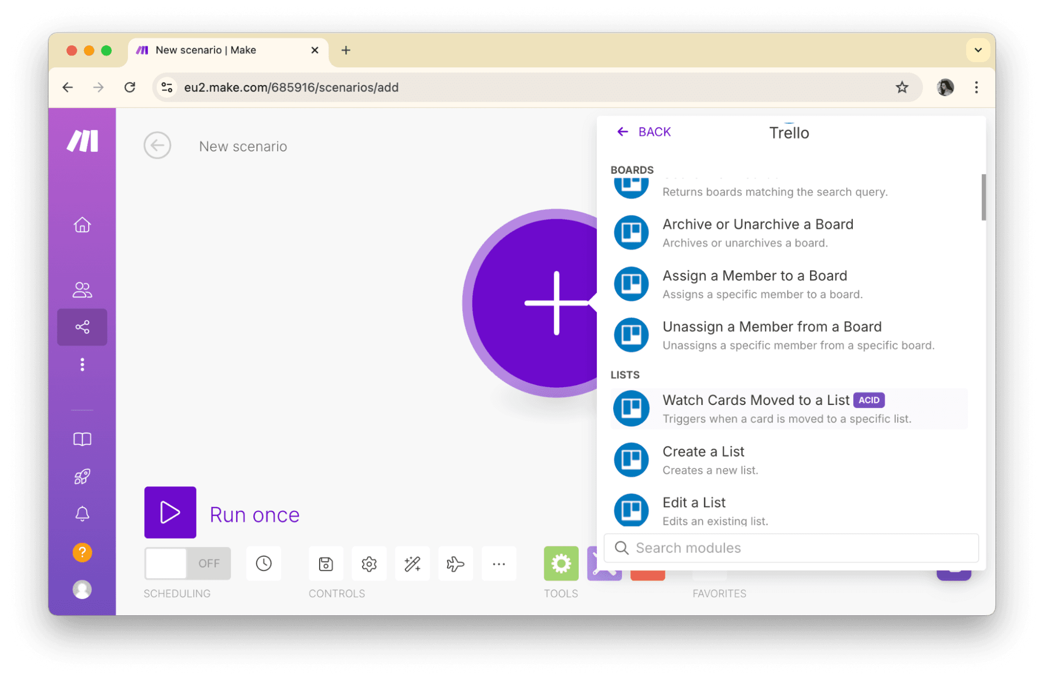Click the rocket icon in the sidebar
Image resolution: width=1044 pixels, height=680 pixels.
82,476
